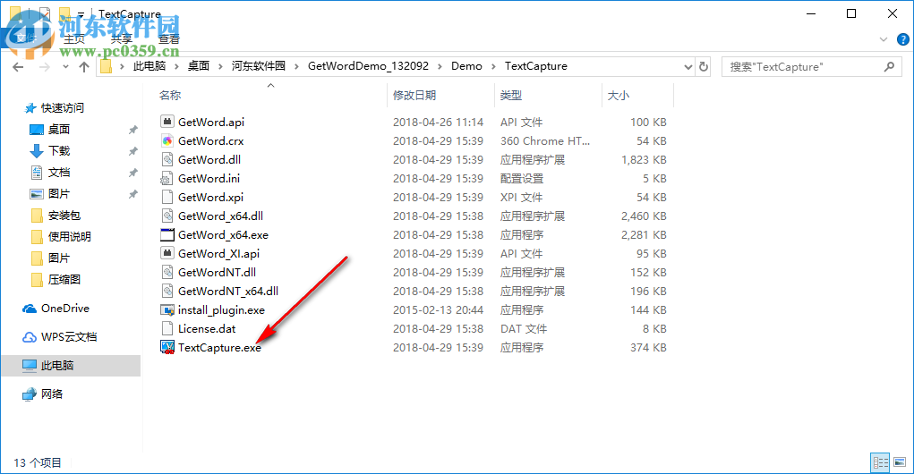914x474 pixels.
Task: Open 压缩图 folder in quick access
Action: (x=64, y=280)
